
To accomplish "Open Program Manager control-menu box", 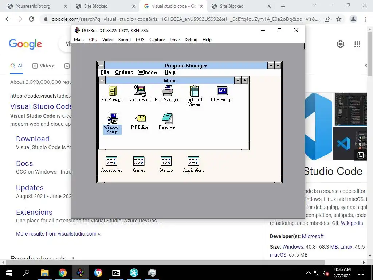I will pos(101,66).
